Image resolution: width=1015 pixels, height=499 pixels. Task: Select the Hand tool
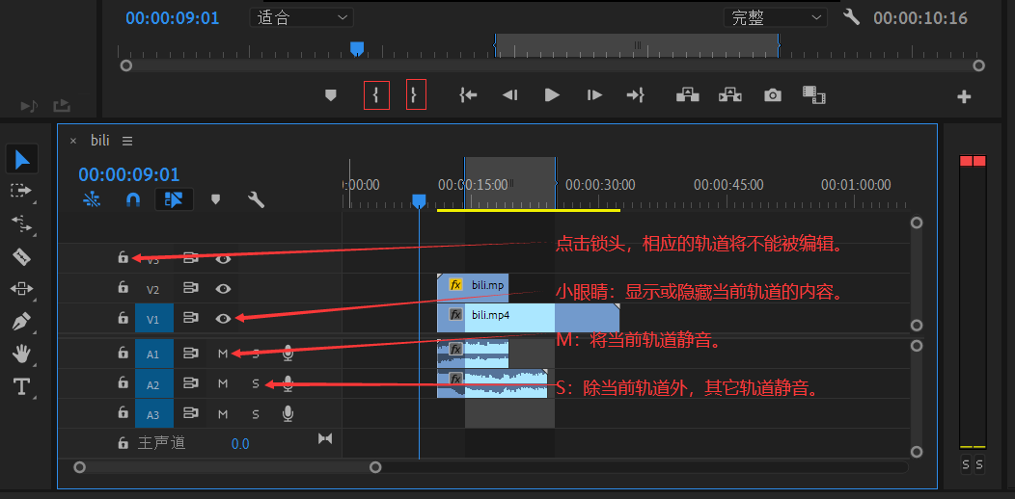[21, 354]
